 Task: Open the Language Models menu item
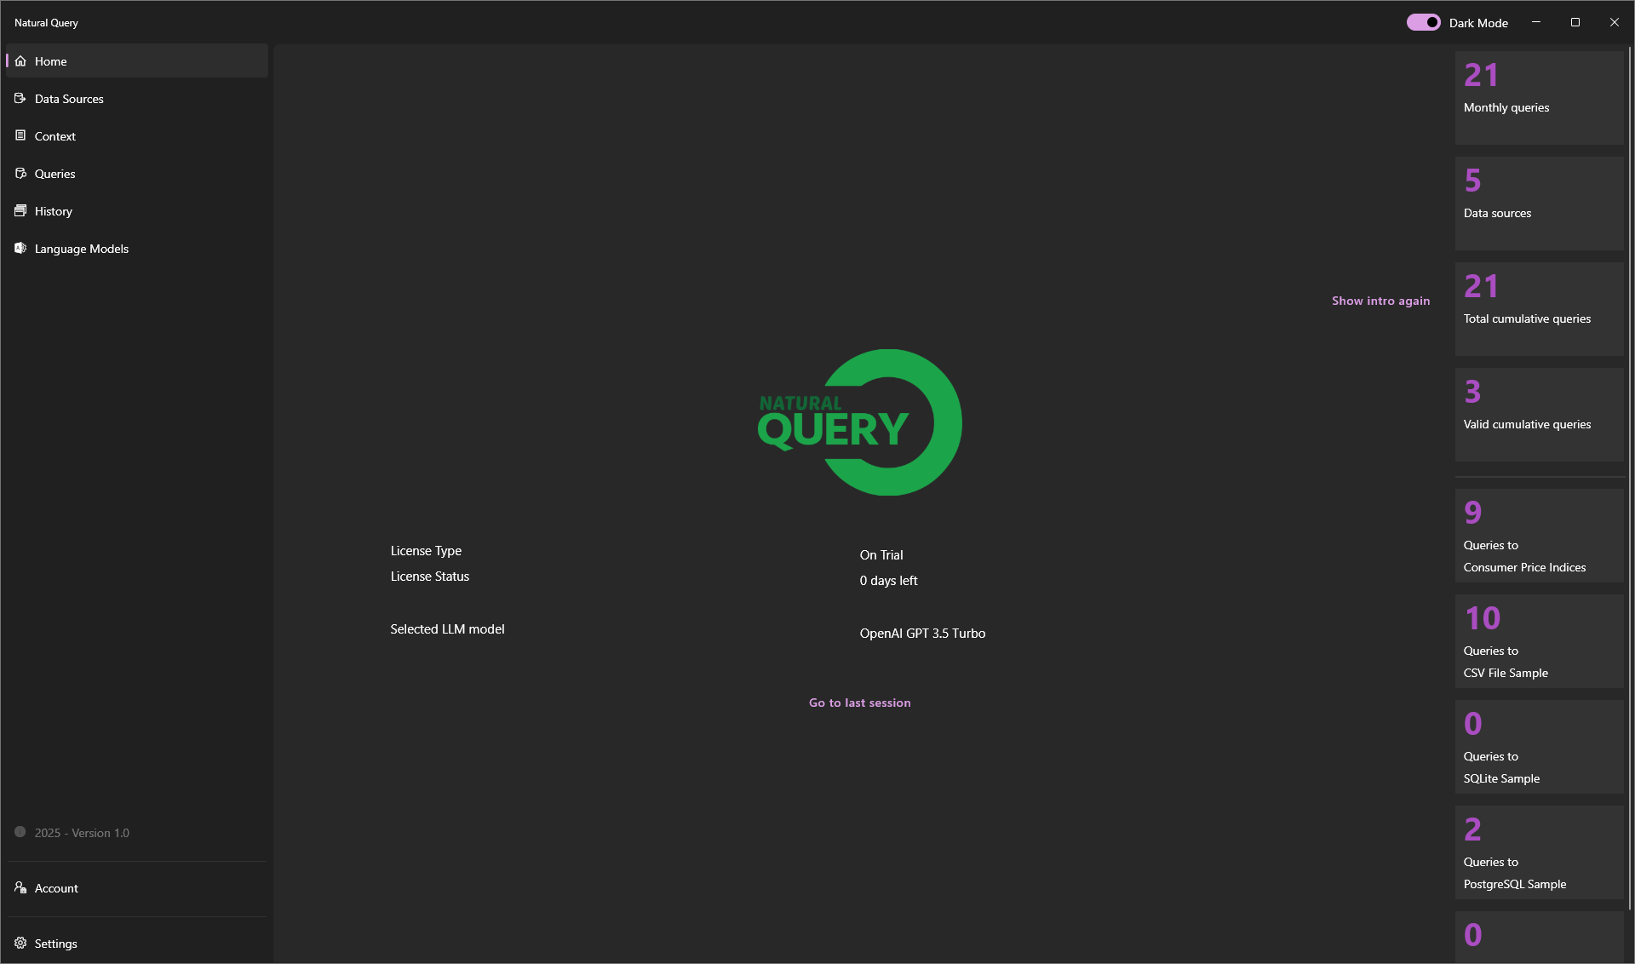(x=82, y=249)
